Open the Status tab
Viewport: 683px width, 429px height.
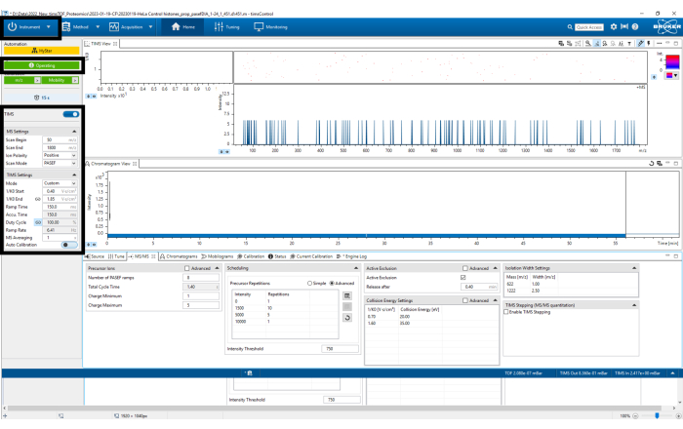(277, 256)
